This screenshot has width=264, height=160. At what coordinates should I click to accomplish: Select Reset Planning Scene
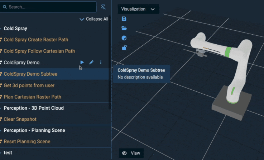pos(27,141)
